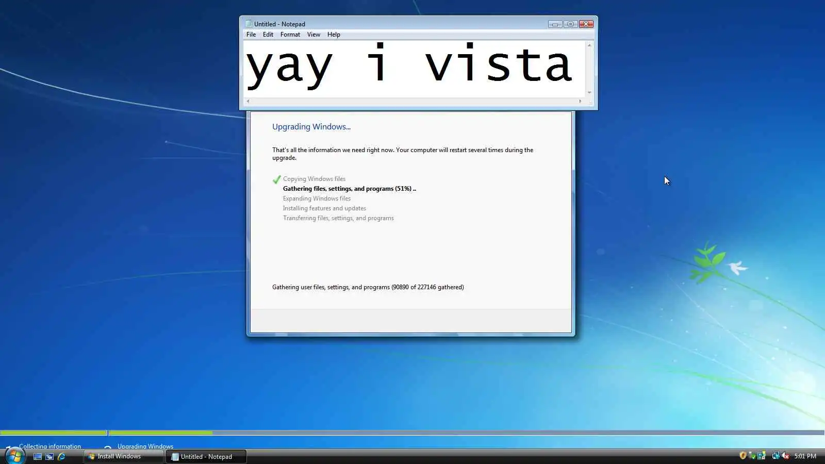Click the 'Expanding Windows files' step
The width and height of the screenshot is (825, 464).
[x=317, y=198]
